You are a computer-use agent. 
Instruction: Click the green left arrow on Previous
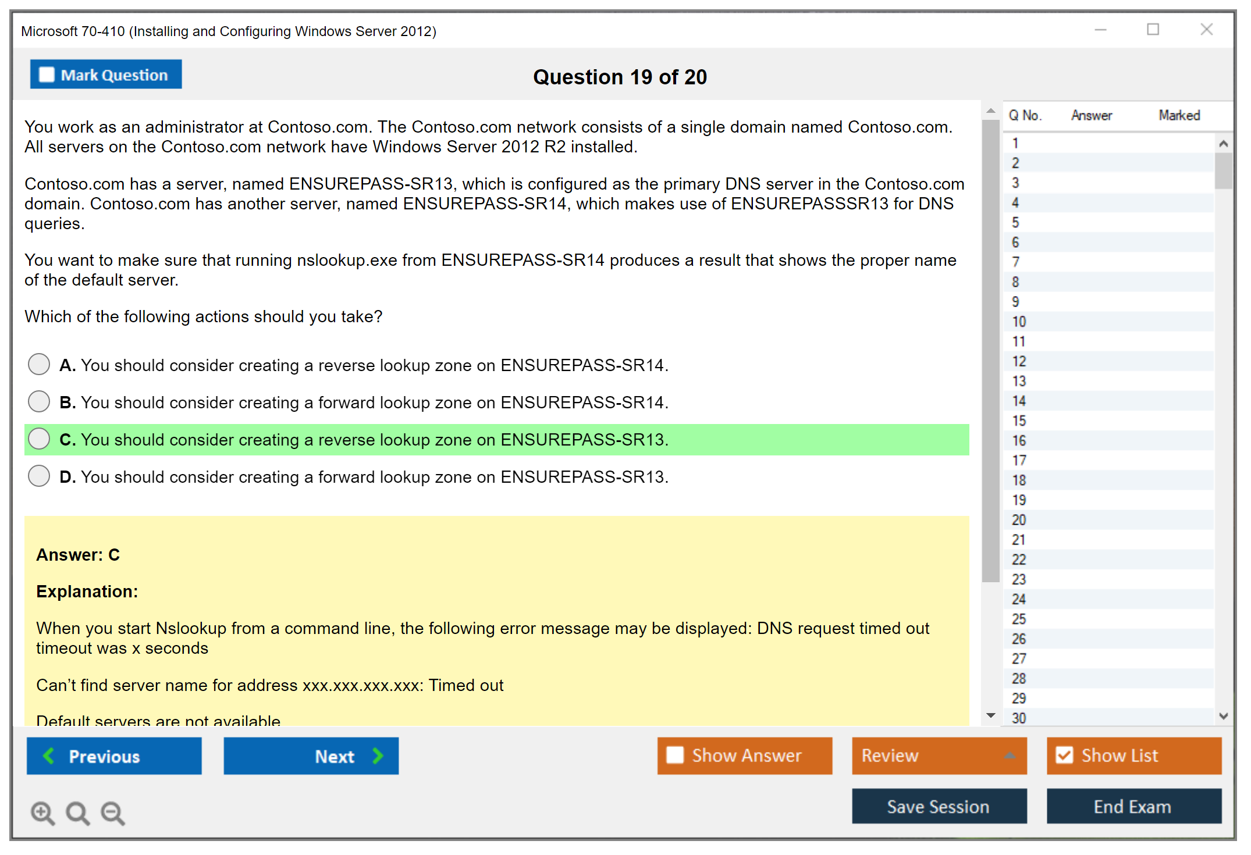click(x=49, y=756)
